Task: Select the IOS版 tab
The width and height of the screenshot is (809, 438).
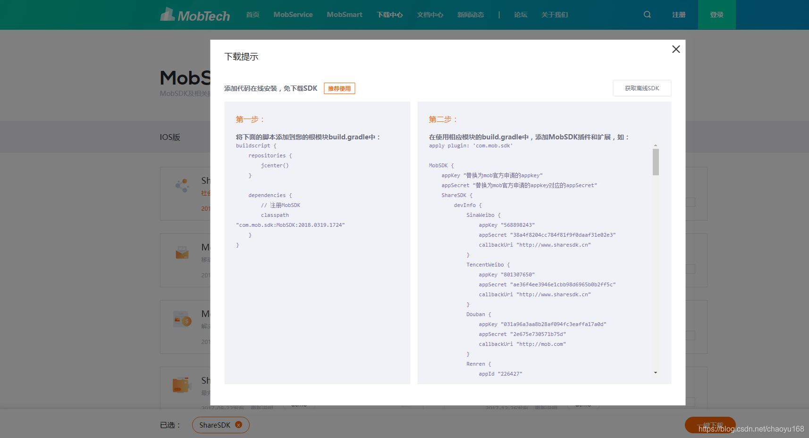Action: [x=170, y=137]
